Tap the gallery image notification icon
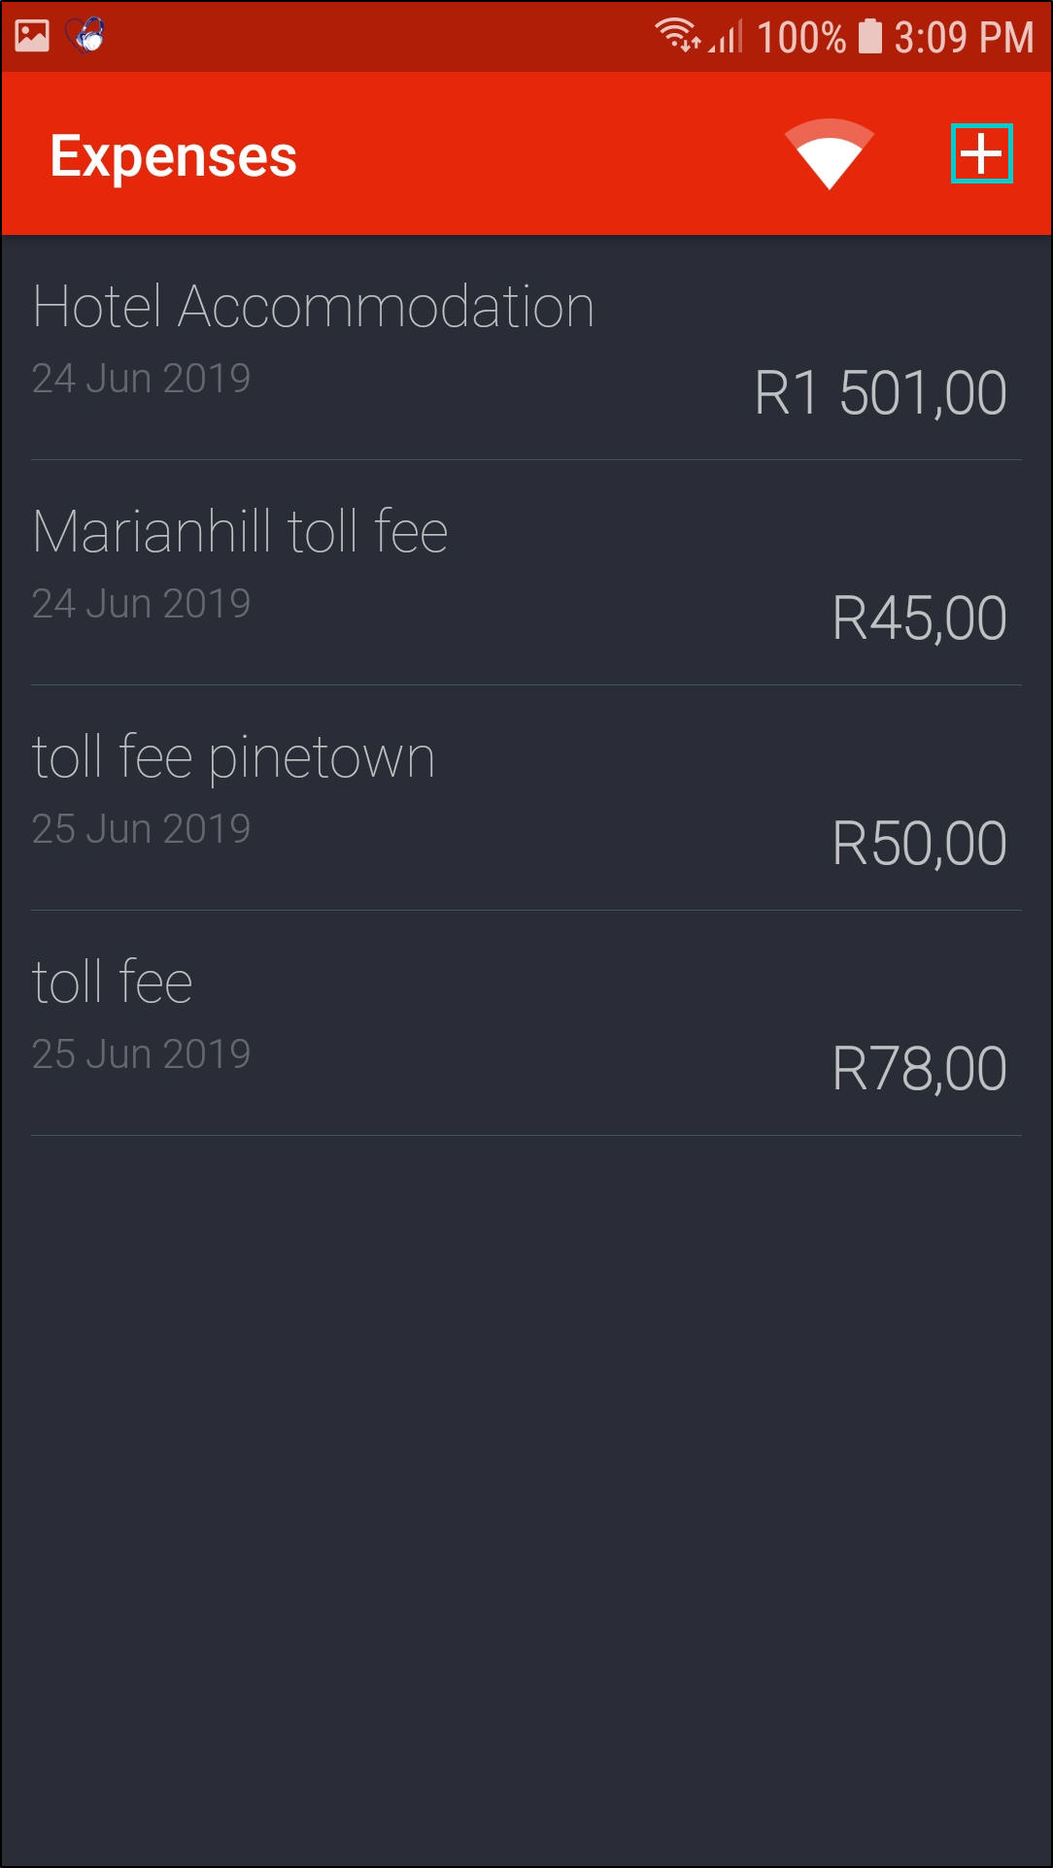 pos(32,36)
